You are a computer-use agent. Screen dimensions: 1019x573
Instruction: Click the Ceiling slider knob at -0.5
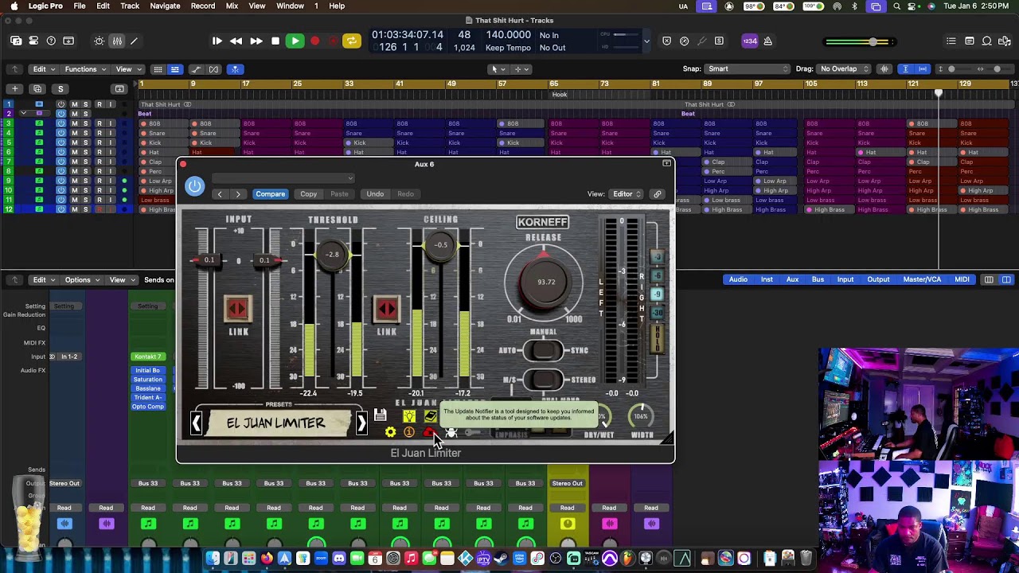441,245
